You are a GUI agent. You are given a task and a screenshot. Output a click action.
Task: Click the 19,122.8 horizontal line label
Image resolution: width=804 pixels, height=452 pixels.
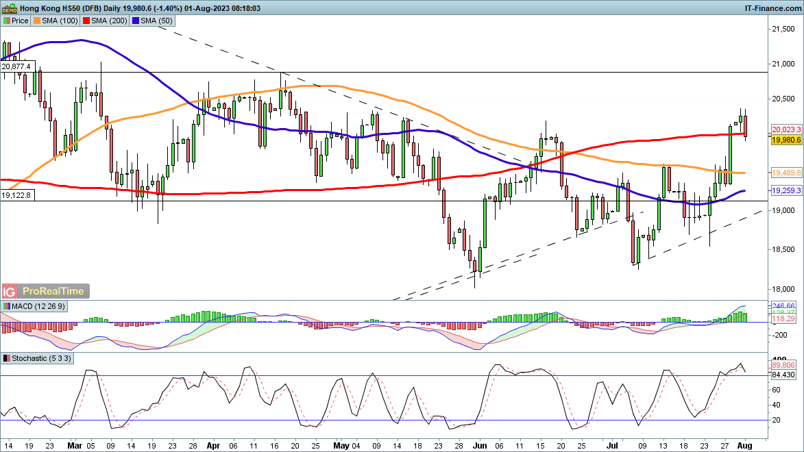[x=16, y=195]
